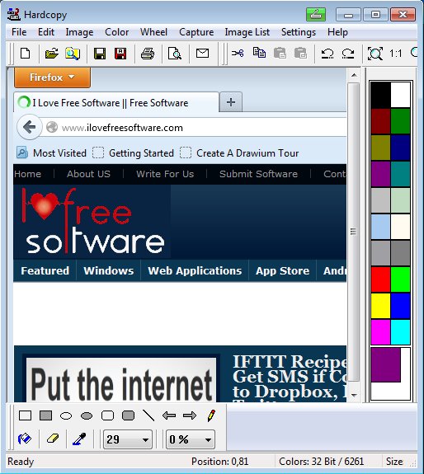Save image with green floppy icon
The width and height of the screenshot is (424, 474).
(100, 54)
